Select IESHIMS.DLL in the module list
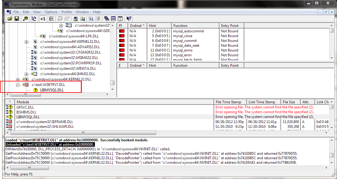Image resolution: width=337 pixels, height=179 pixels. click(26, 112)
